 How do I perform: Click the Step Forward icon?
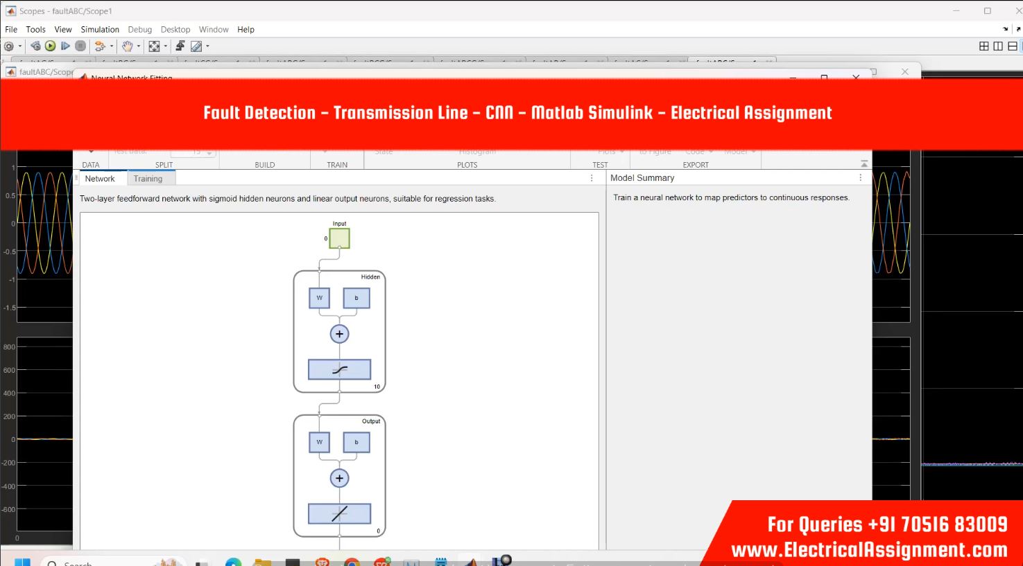click(x=65, y=46)
